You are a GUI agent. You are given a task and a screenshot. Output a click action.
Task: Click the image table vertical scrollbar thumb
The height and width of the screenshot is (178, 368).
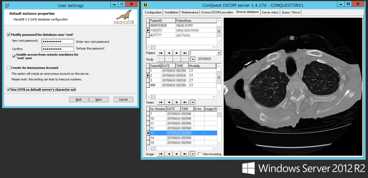click(x=219, y=115)
